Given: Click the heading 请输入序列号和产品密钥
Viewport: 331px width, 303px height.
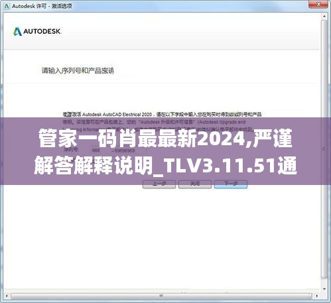Looking at the screenshot, I should [78, 71].
